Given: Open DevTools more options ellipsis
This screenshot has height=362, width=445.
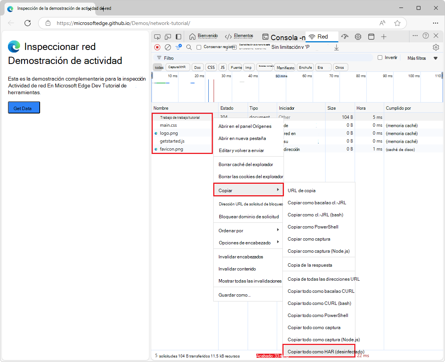Looking at the screenshot, I should click(415, 36).
